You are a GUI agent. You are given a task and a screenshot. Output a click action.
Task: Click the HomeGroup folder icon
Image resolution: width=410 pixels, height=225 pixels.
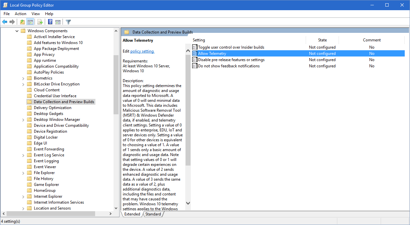tap(29, 191)
